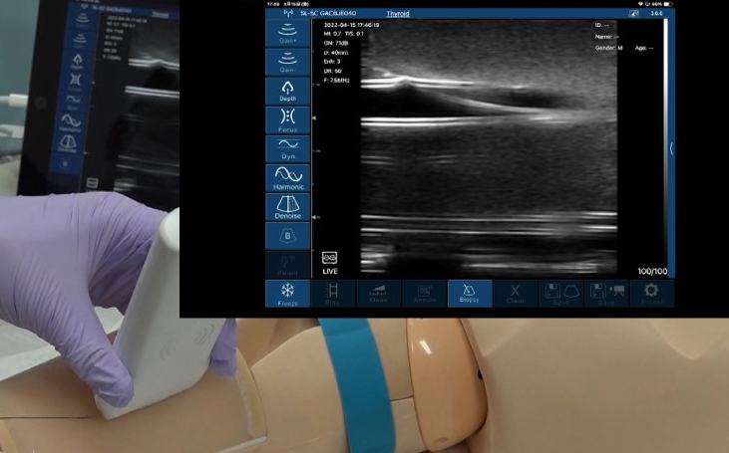The image size is (729, 453).
Task: Toggle the Denoise filter
Action: point(288,207)
